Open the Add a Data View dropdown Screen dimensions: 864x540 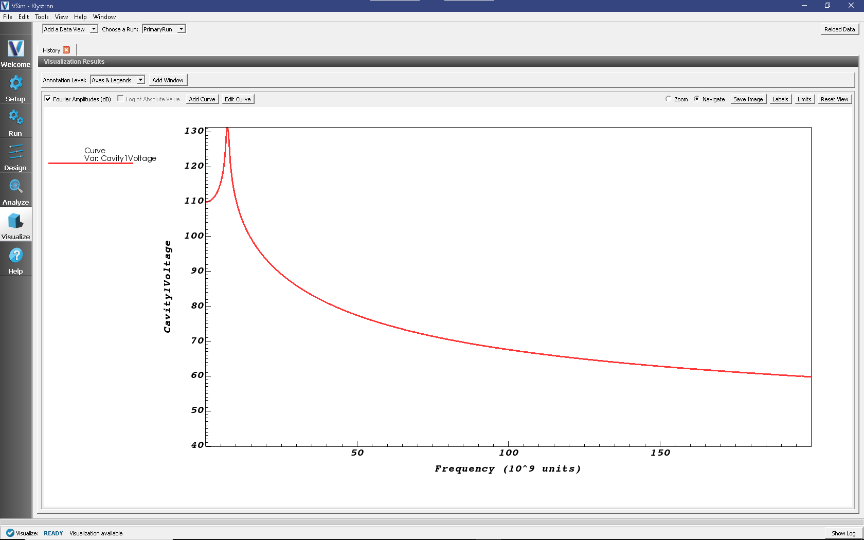(x=70, y=29)
